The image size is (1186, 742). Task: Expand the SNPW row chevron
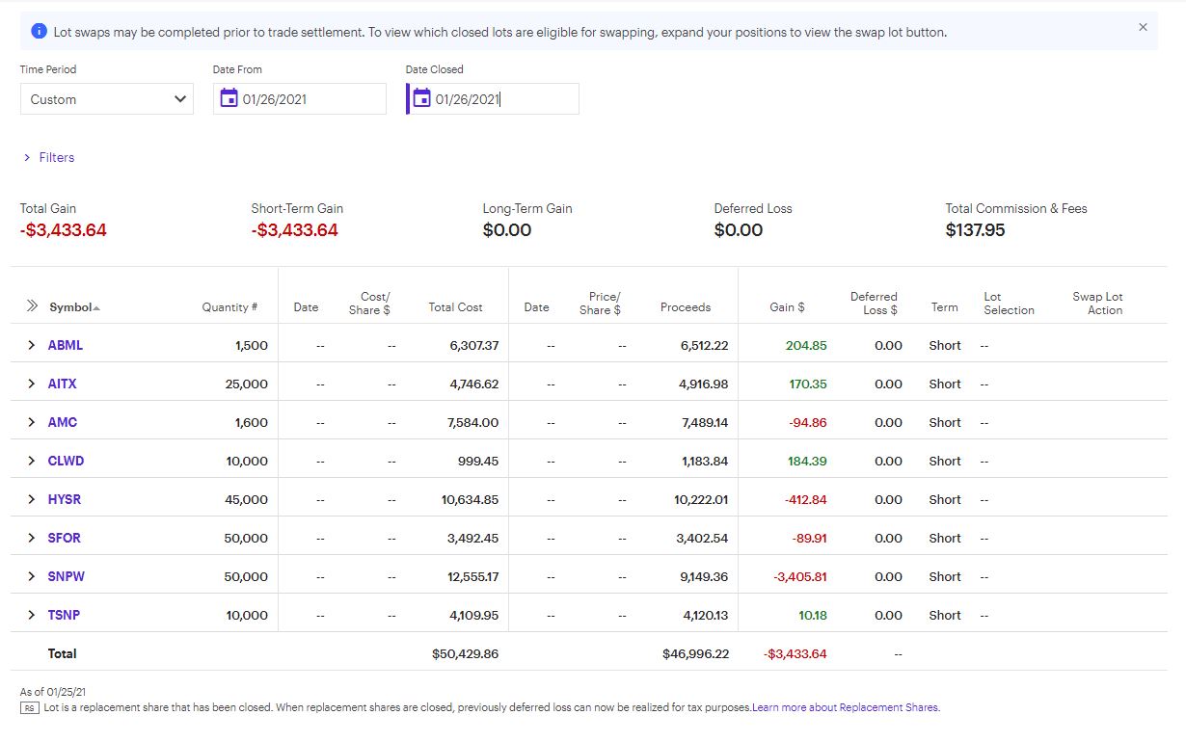coord(31,576)
